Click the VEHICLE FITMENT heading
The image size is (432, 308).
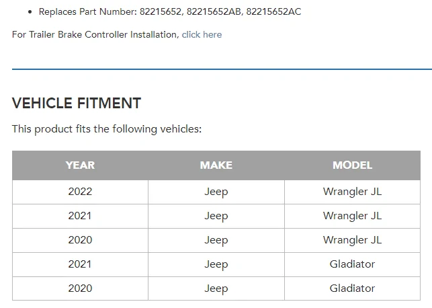(x=77, y=104)
